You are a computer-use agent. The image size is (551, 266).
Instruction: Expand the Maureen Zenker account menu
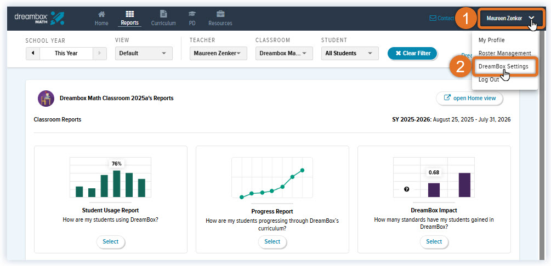pyautogui.click(x=510, y=18)
